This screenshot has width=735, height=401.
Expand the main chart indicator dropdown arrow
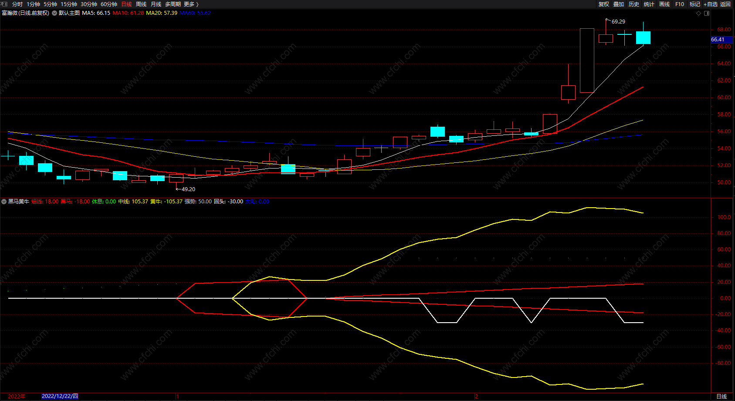(x=54, y=13)
